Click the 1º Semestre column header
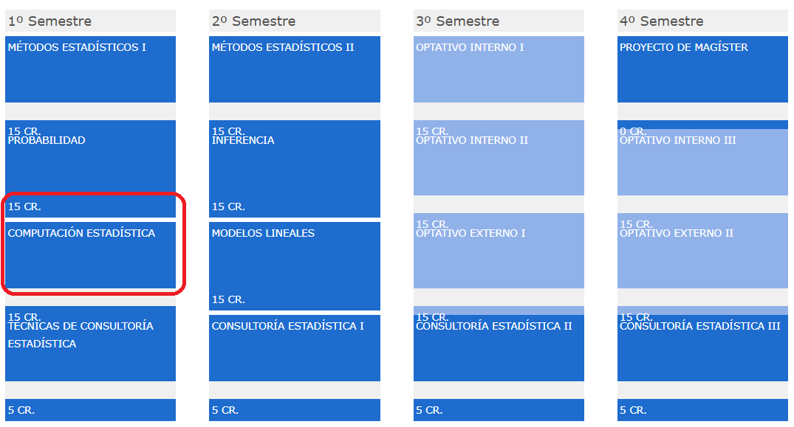The width and height of the screenshot is (794, 427). (x=90, y=21)
